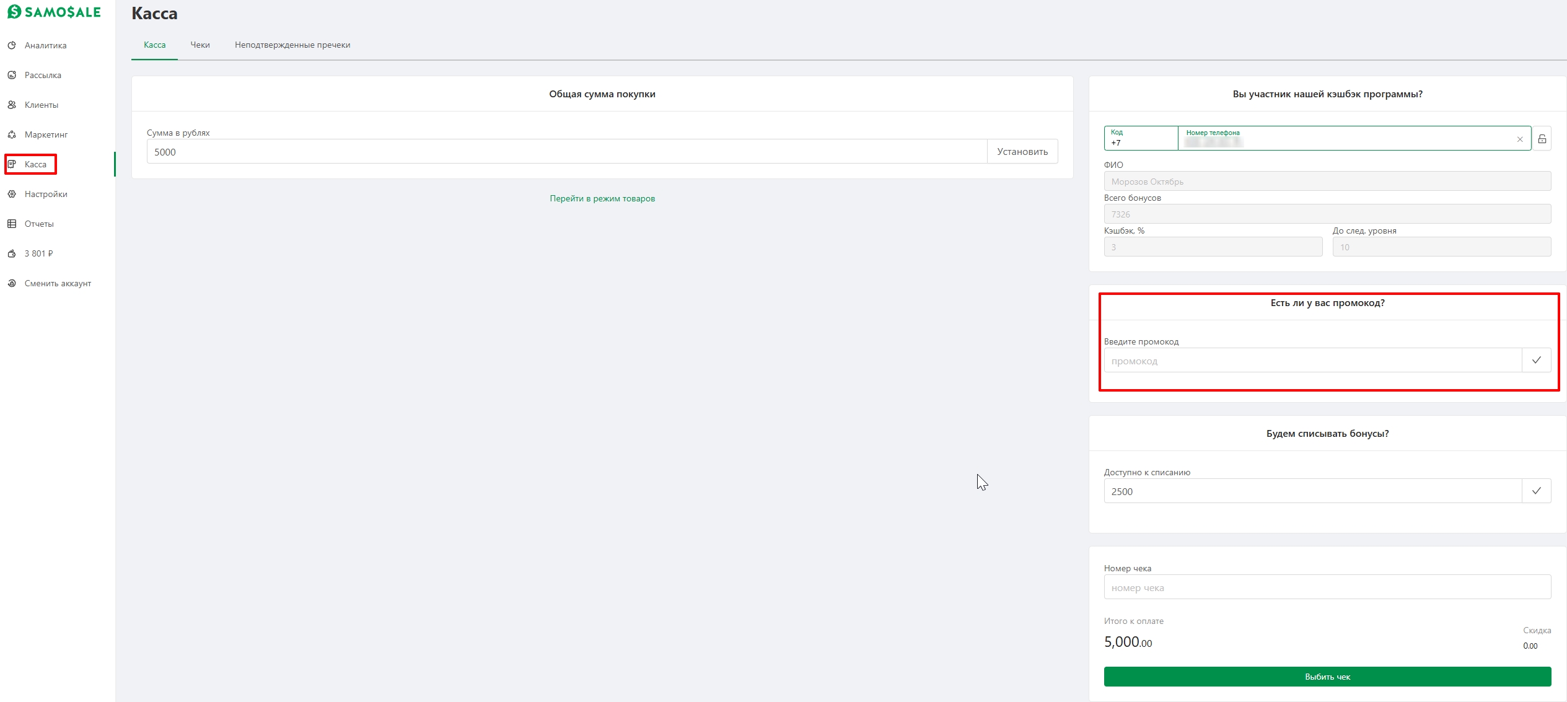Click the Отчеты table icon
The image size is (1567, 702).
(12, 224)
